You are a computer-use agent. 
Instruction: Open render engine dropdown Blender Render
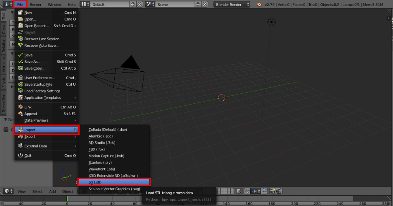232,4
